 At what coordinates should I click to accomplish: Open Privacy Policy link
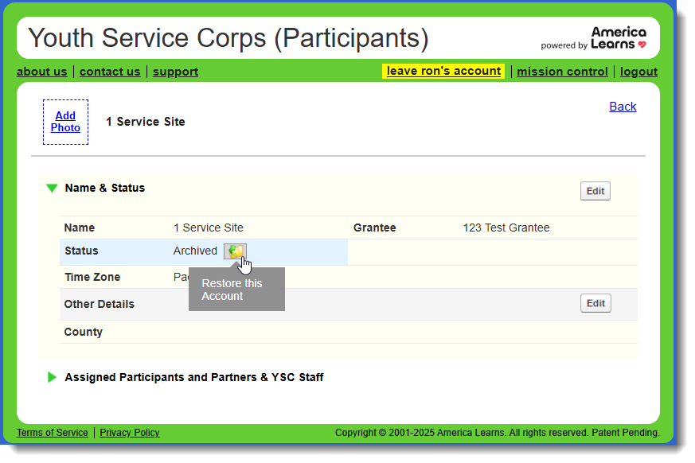[130, 433]
